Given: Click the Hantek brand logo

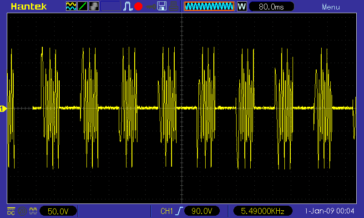Looking at the screenshot, I should 29,6.
